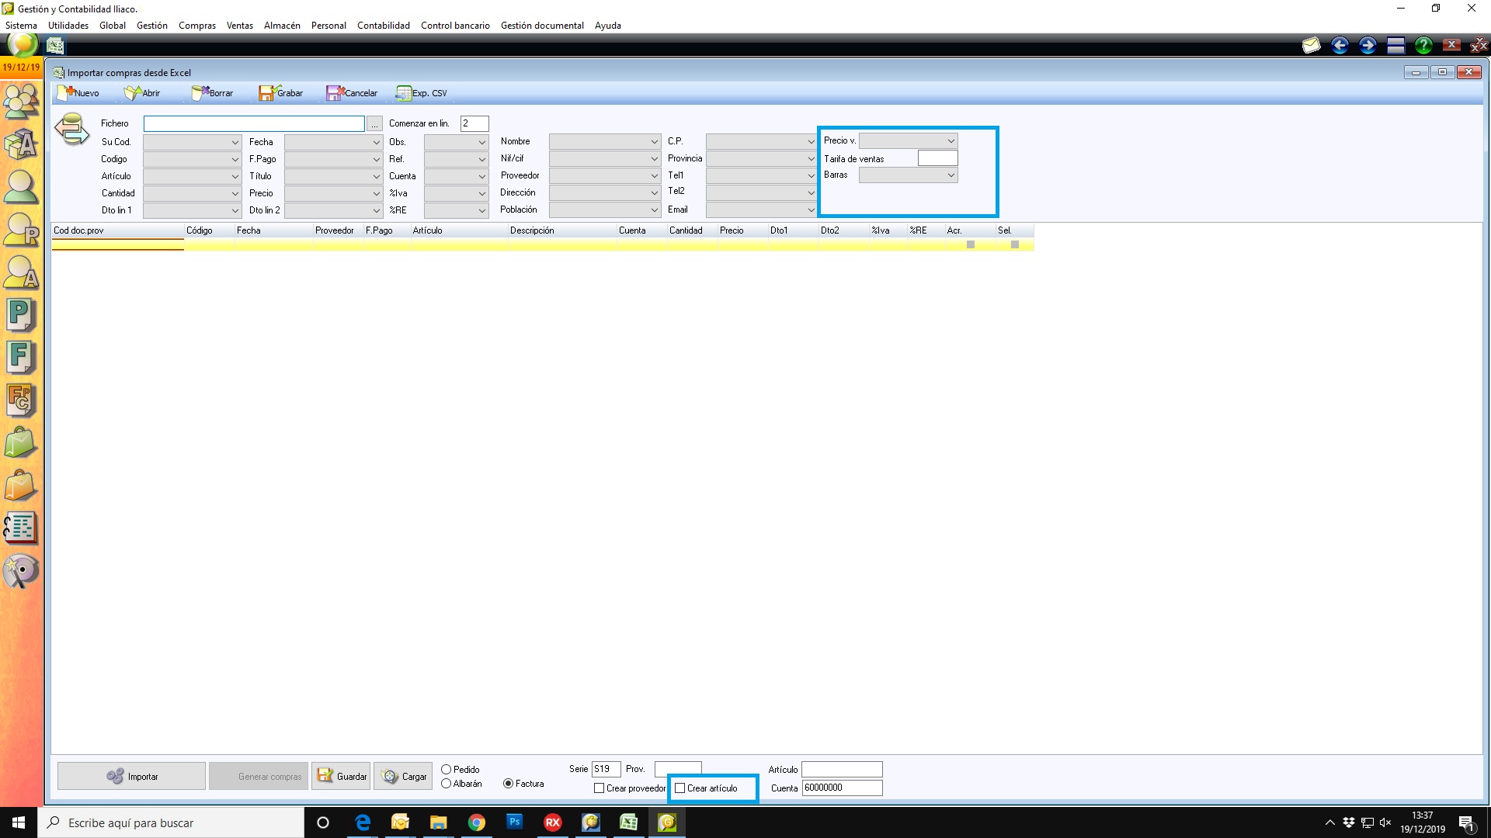
Task: Open the notebook ledger sidebar icon
Action: click(x=21, y=528)
